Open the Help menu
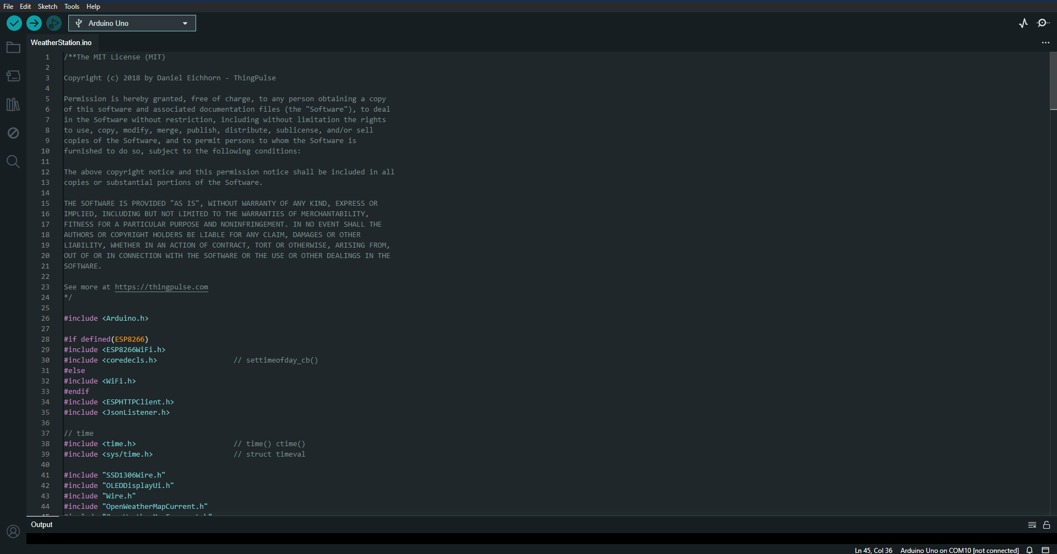Image resolution: width=1057 pixels, height=554 pixels. (x=93, y=7)
